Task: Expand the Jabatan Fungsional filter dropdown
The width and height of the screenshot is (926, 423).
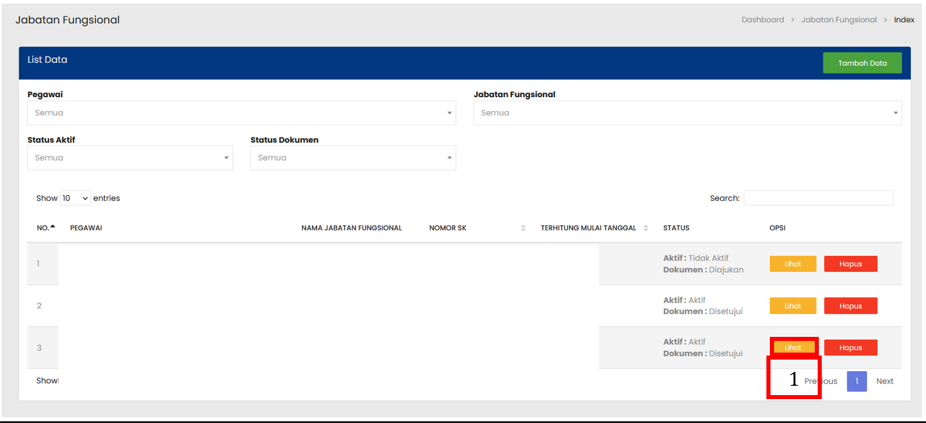Action: point(687,113)
